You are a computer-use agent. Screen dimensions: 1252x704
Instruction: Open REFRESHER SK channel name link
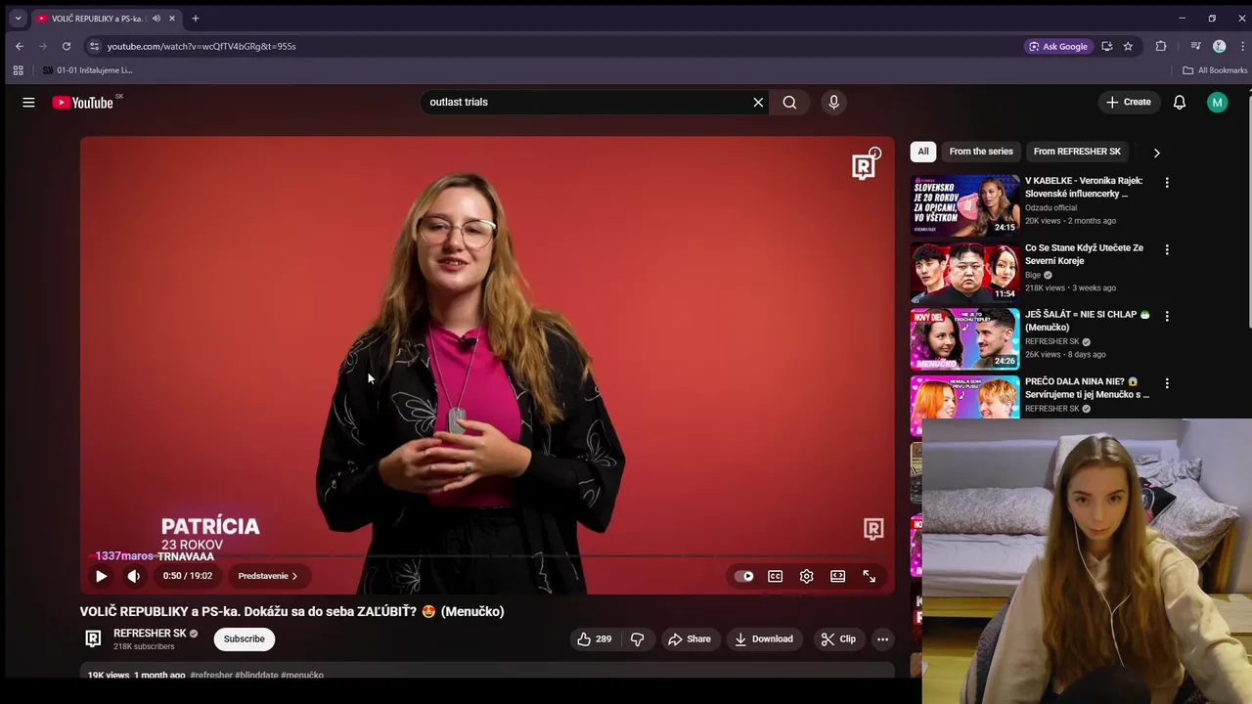150,633
